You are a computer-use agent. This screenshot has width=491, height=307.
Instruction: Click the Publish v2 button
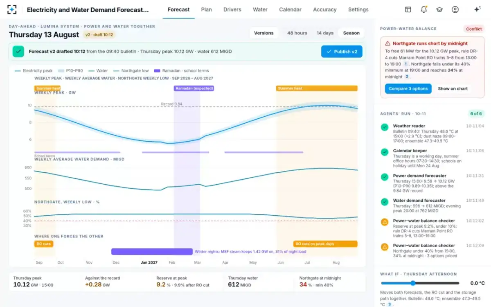coord(342,52)
